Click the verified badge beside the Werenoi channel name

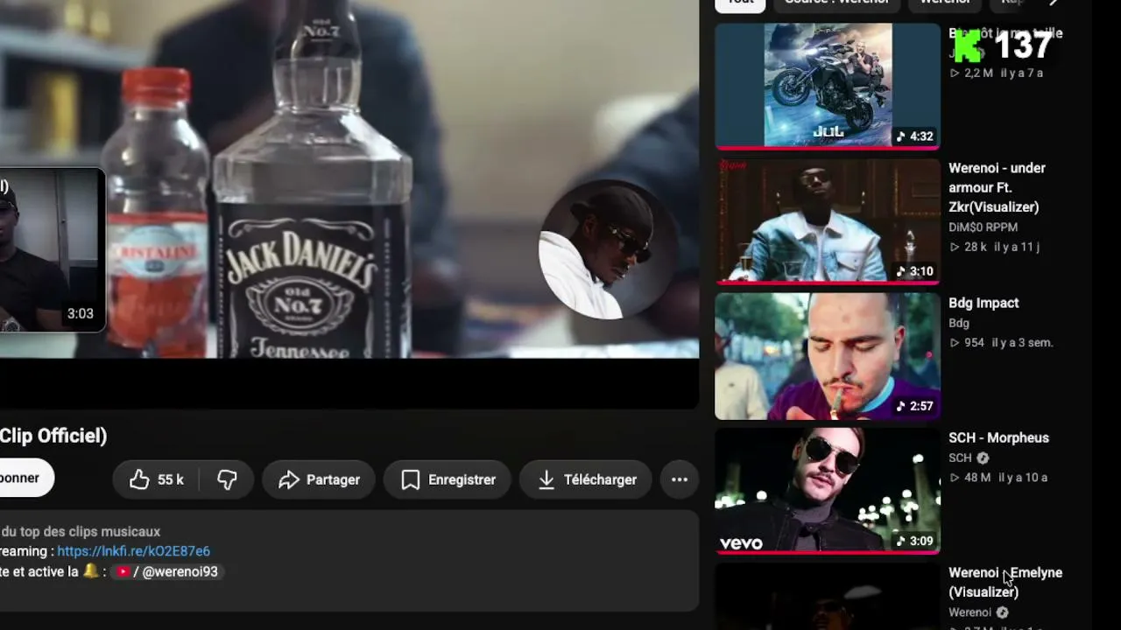tap(1002, 612)
